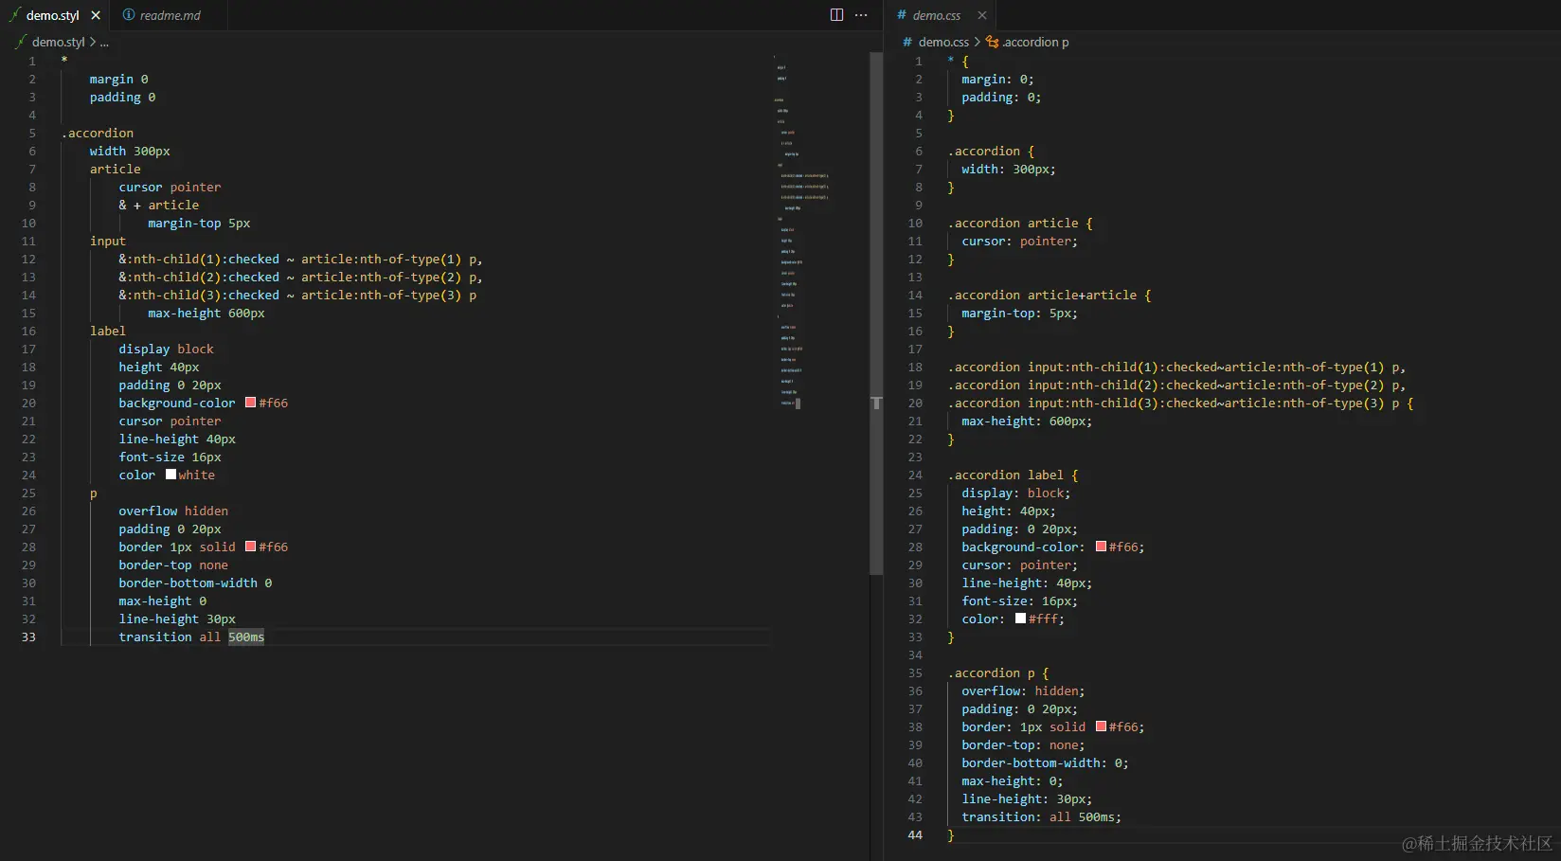Click the Stylus file icon on demo.styl tab

[14, 15]
